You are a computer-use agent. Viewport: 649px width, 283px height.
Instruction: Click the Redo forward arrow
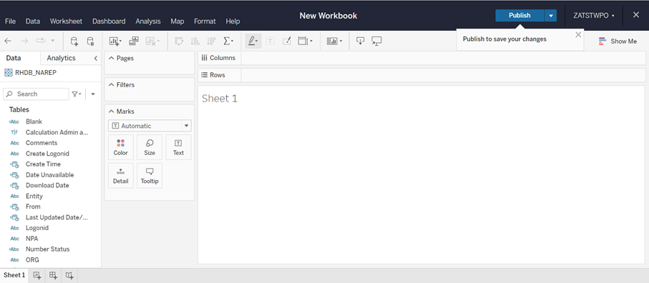24,41
